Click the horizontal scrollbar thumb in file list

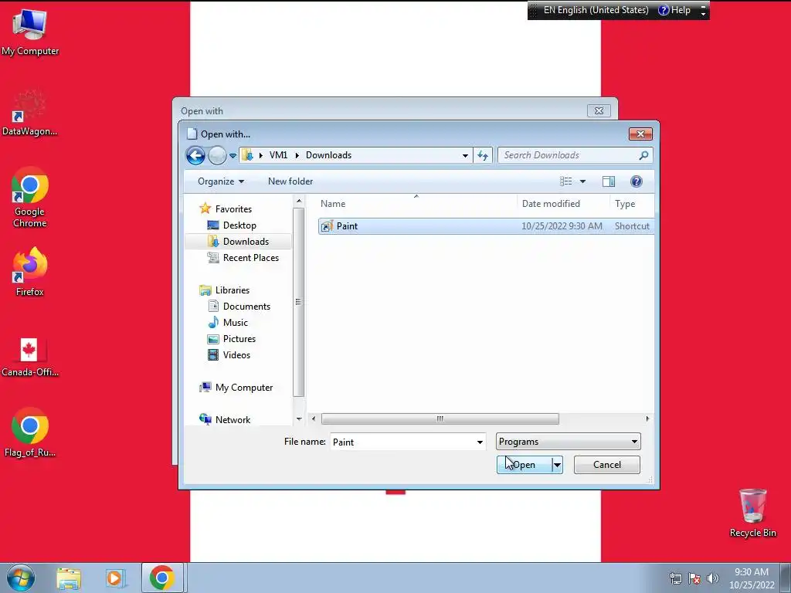click(x=440, y=419)
